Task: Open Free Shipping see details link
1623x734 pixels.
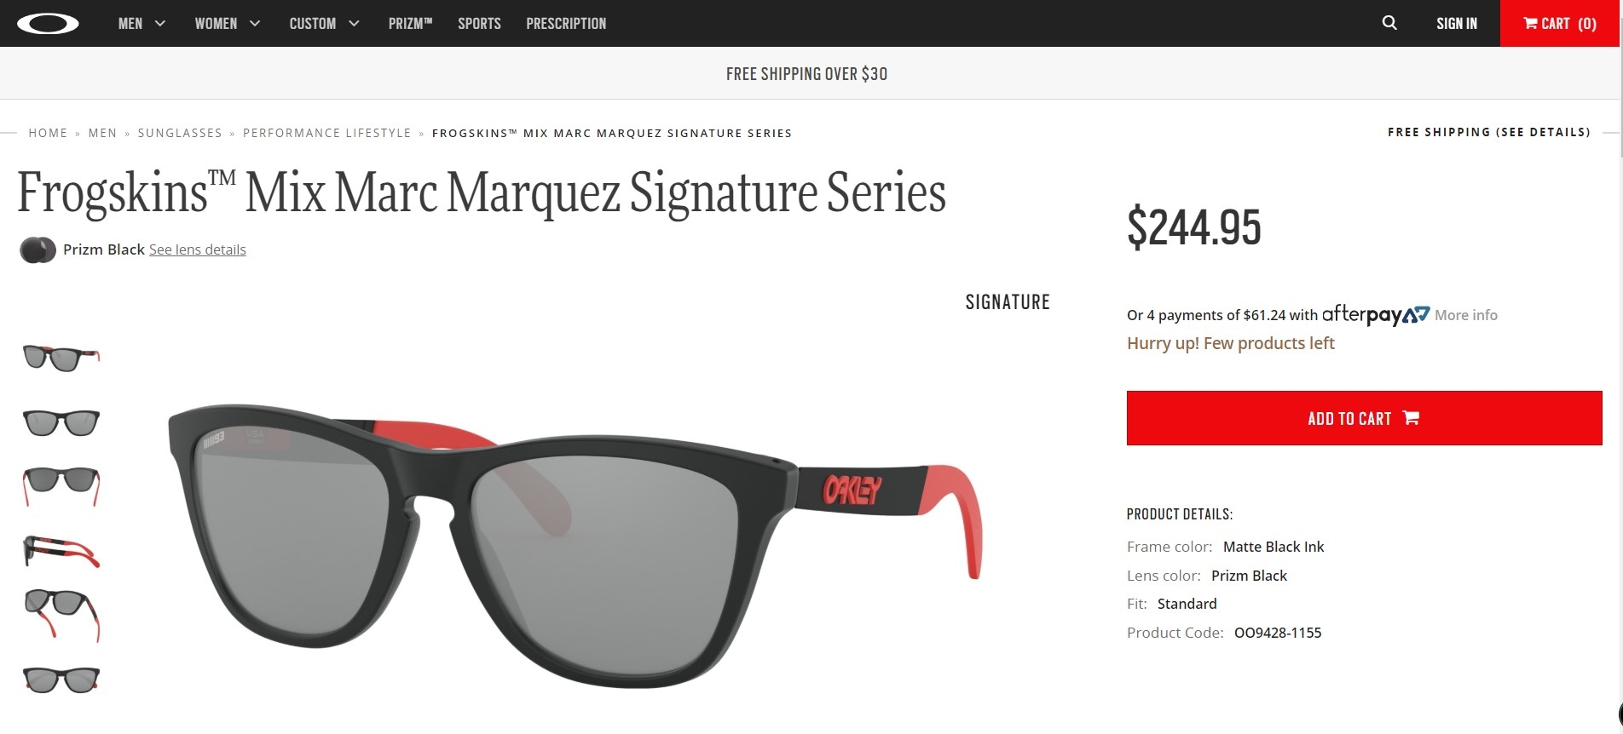Action: (x=1489, y=132)
